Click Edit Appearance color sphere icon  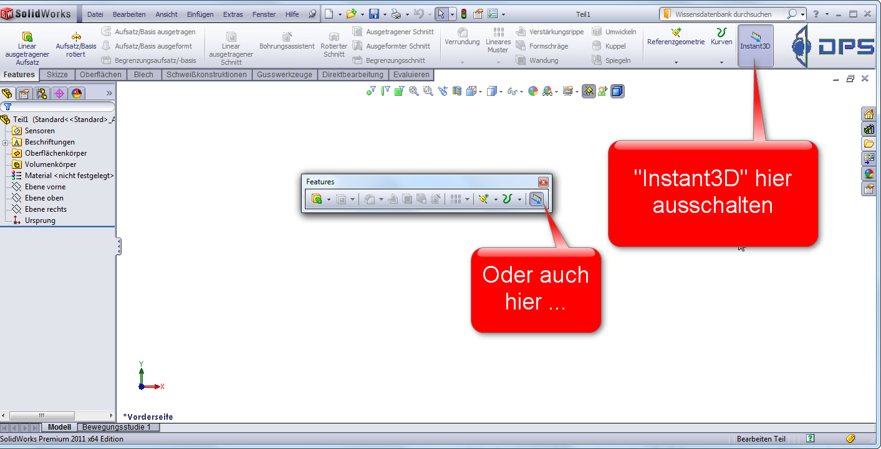pos(532,91)
